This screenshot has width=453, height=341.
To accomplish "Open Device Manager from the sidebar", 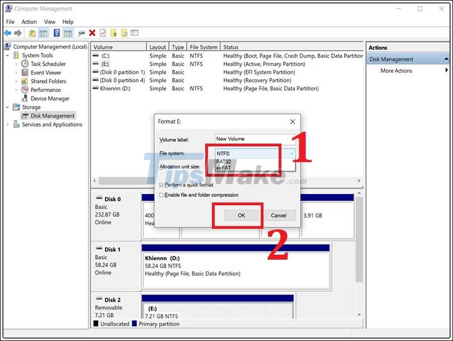I will [50, 99].
